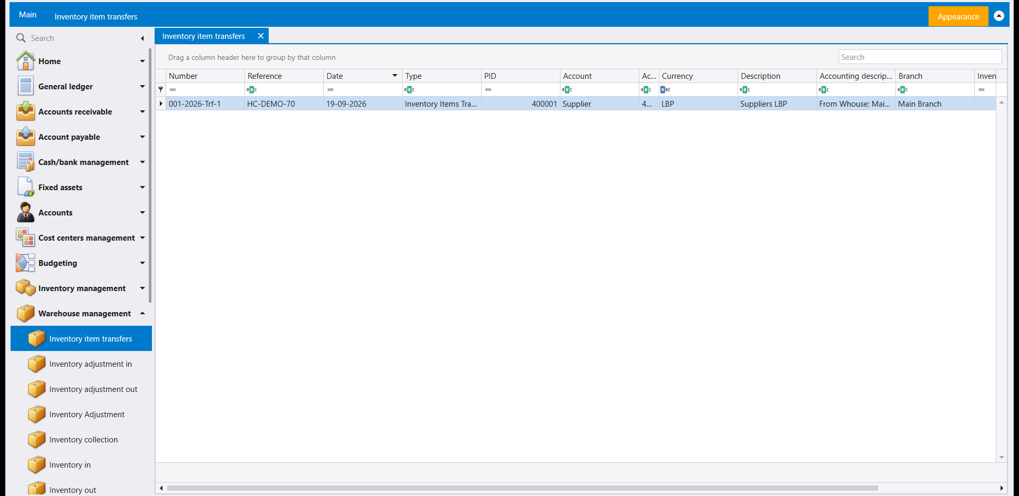Click the Fixed assets document icon
1019x496 pixels.
click(25, 187)
